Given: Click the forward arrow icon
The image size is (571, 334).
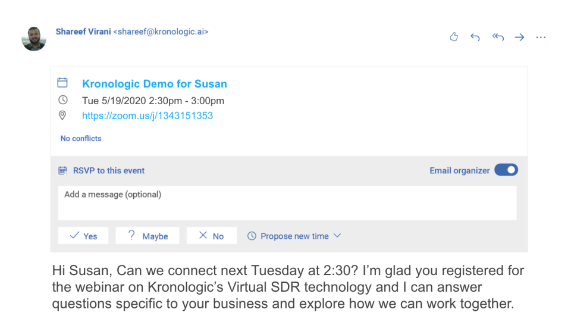Looking at the screenshot, I should pyautogui.click(x=519, y=38).
